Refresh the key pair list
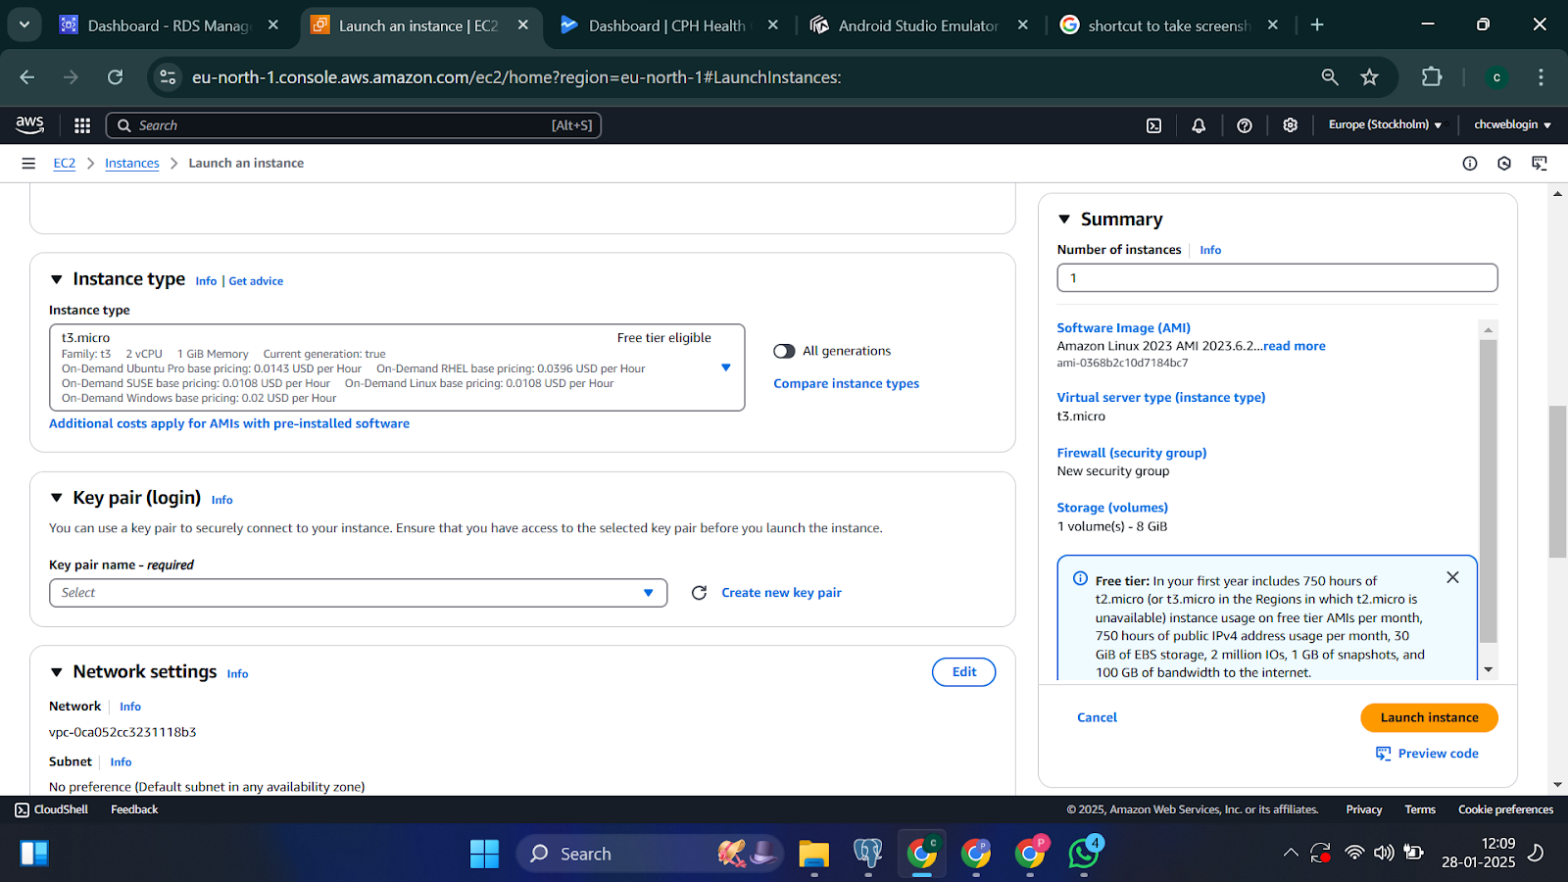This screenshot has height=882, width=1568. click(699, 593)
